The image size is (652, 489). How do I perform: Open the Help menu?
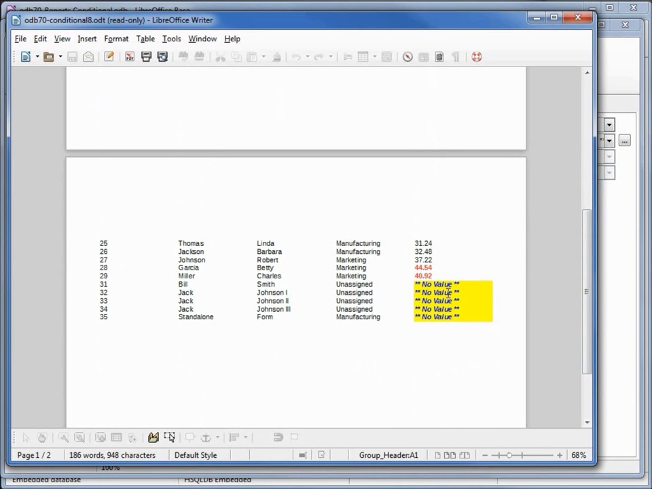[232, 39]
